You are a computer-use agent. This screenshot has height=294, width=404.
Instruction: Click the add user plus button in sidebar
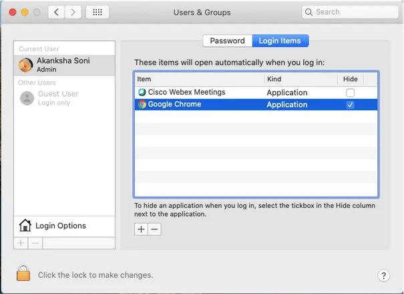(21, 243)
